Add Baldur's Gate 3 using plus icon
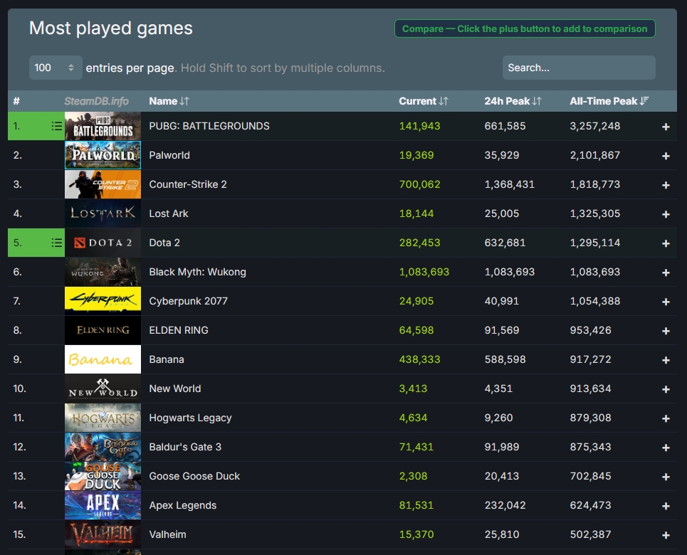687x555 pixels. [666, 448]
